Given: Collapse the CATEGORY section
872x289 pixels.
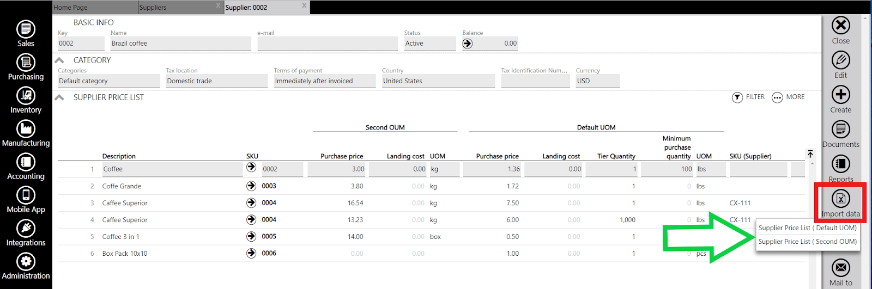Looking at the screenshot, I should point(60,60).
